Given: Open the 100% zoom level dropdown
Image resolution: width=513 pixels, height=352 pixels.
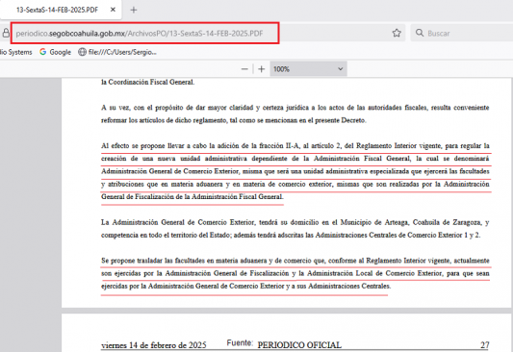Looking at the screenshot, I should coord(308,69).
